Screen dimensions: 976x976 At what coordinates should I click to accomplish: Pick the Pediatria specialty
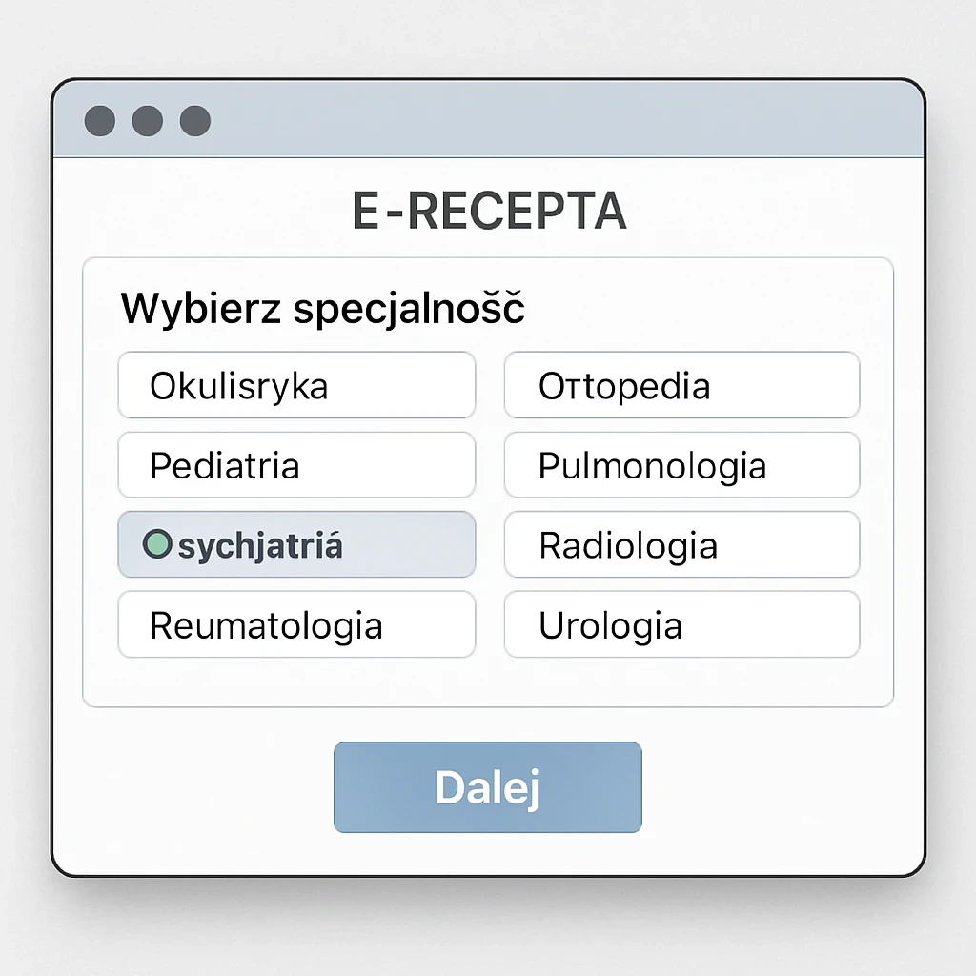pos(295,465)
